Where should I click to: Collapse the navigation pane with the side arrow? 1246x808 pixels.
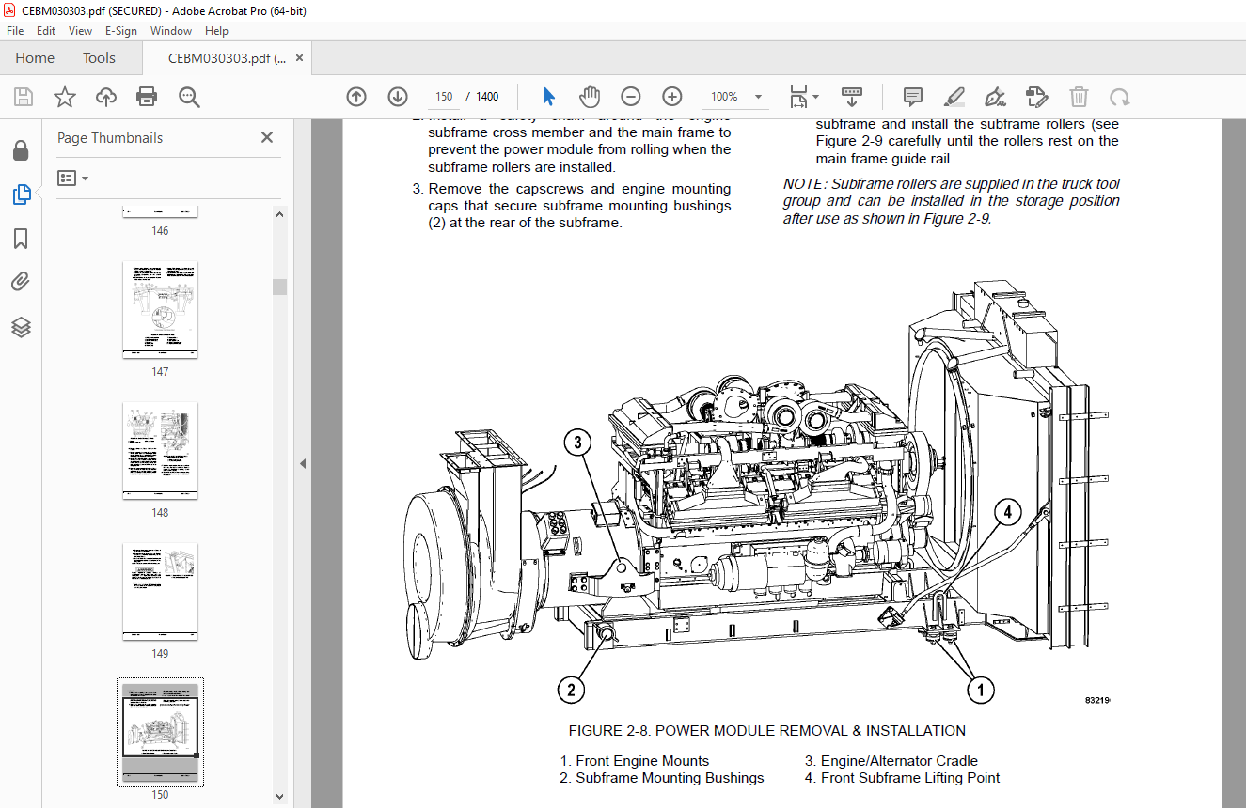click(303, 463)
